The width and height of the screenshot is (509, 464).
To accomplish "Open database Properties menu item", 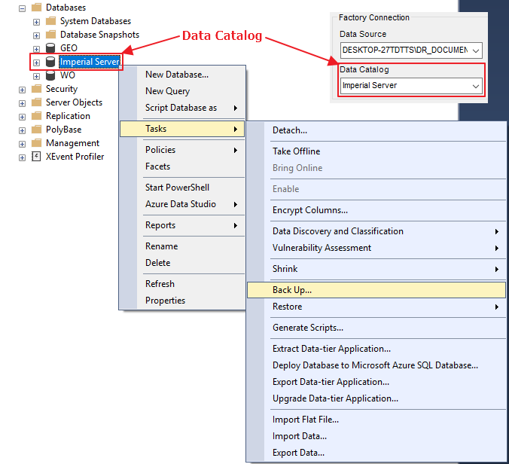I will (x=182, y=301).
